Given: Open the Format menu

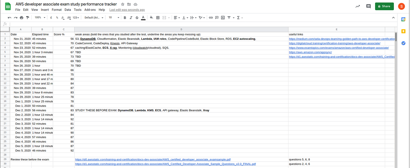Looking at the screenshot, I should [x=57, y=10].
